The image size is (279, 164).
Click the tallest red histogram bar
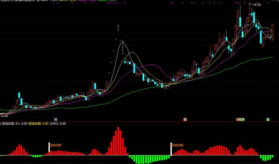coord(118,141)
